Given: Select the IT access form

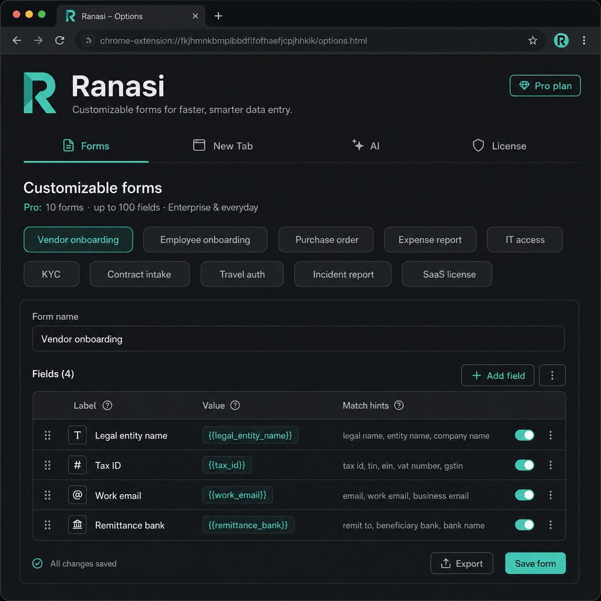Looking at the screenshot, I should [x=525, y=239].
